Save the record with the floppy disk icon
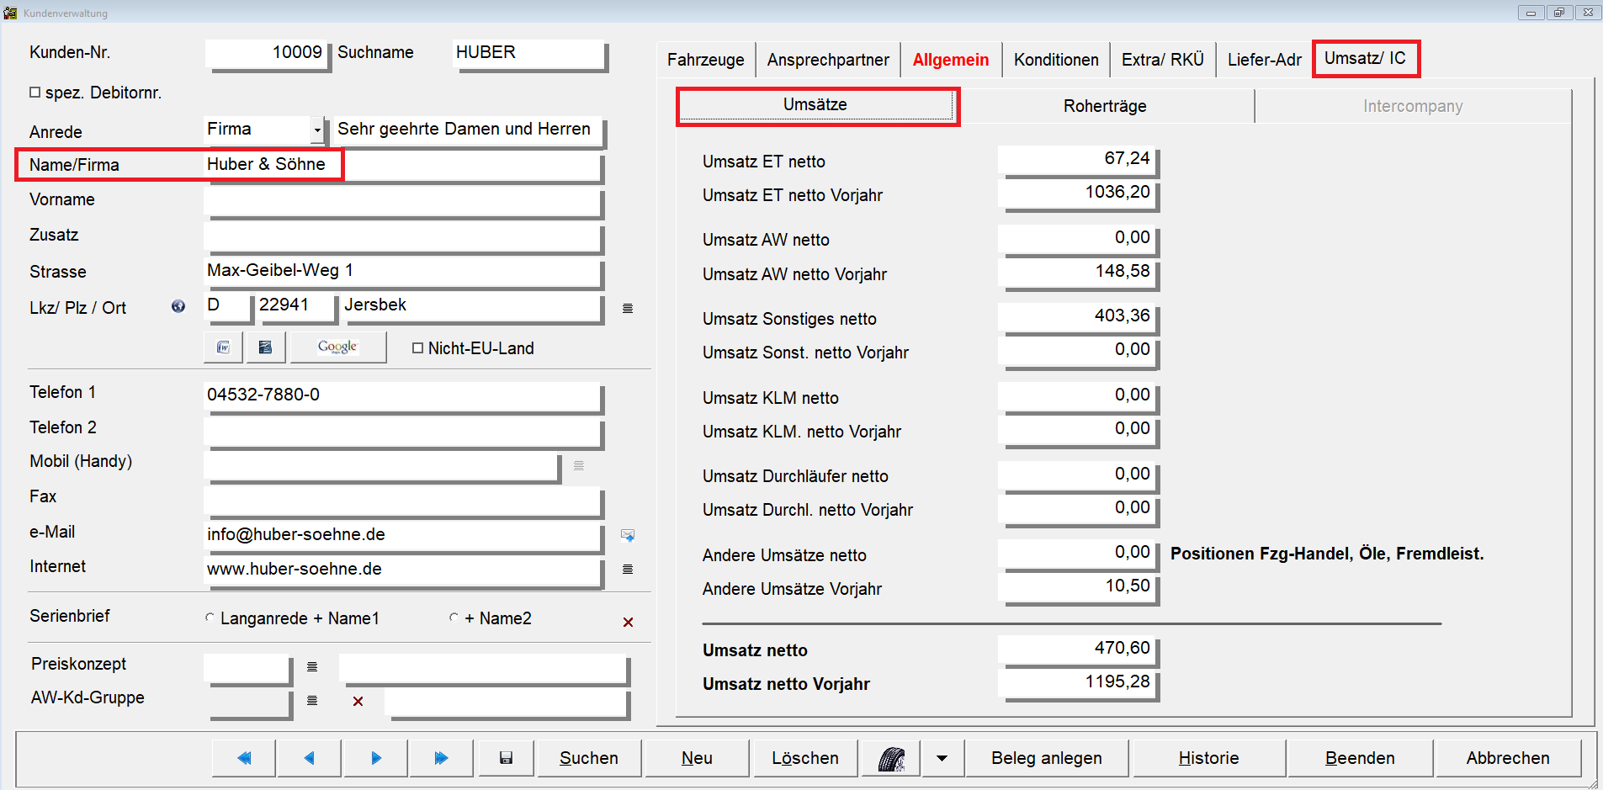The height and width of the screenshot is (790, 1603). tap(506, 758)
